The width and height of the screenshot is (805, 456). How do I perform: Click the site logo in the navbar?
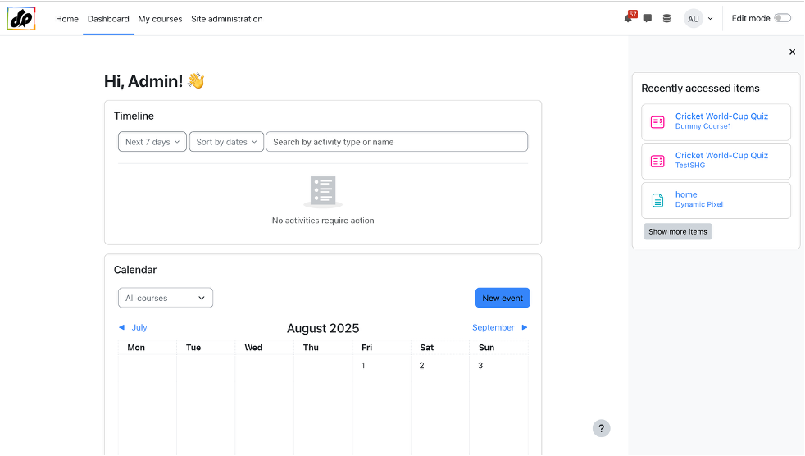coord(21,19)
